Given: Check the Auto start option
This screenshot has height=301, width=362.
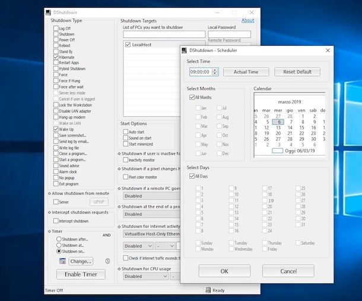Looking at the screenshot, I should tap(126, 132).
